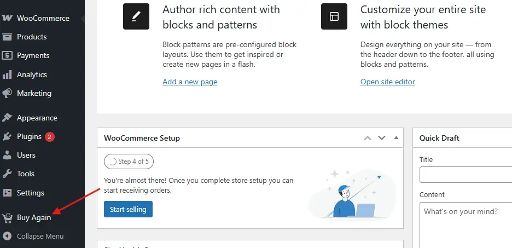The width and height of the screenshot is (512, 248).
Task: Click the WooCommerce Setup widget heading
Action: (142, 138)
